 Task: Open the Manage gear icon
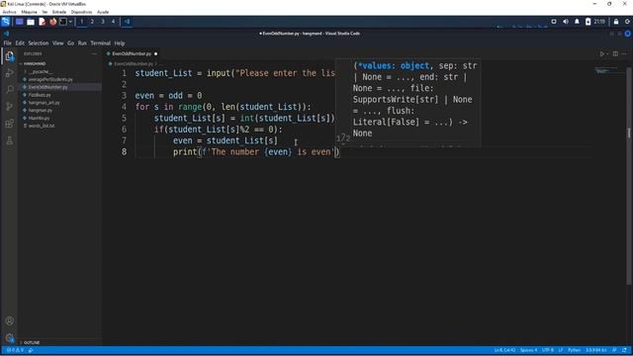click(9, 337)
